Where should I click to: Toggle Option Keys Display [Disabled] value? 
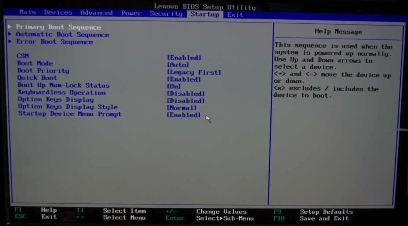pos(186,101)
